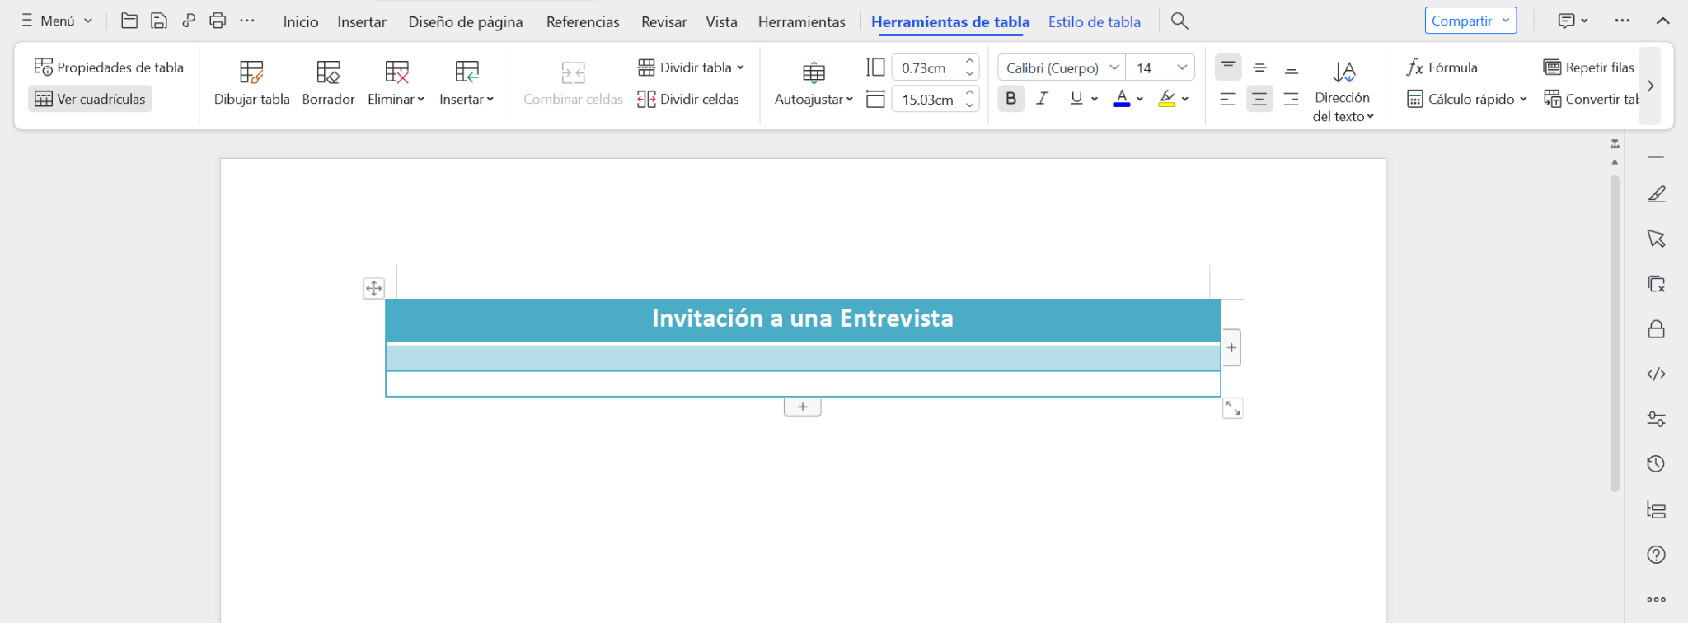Decrease column width with the down stepper
The width and height of the screenshot is (1688, 623).
[x=970, y=106]
